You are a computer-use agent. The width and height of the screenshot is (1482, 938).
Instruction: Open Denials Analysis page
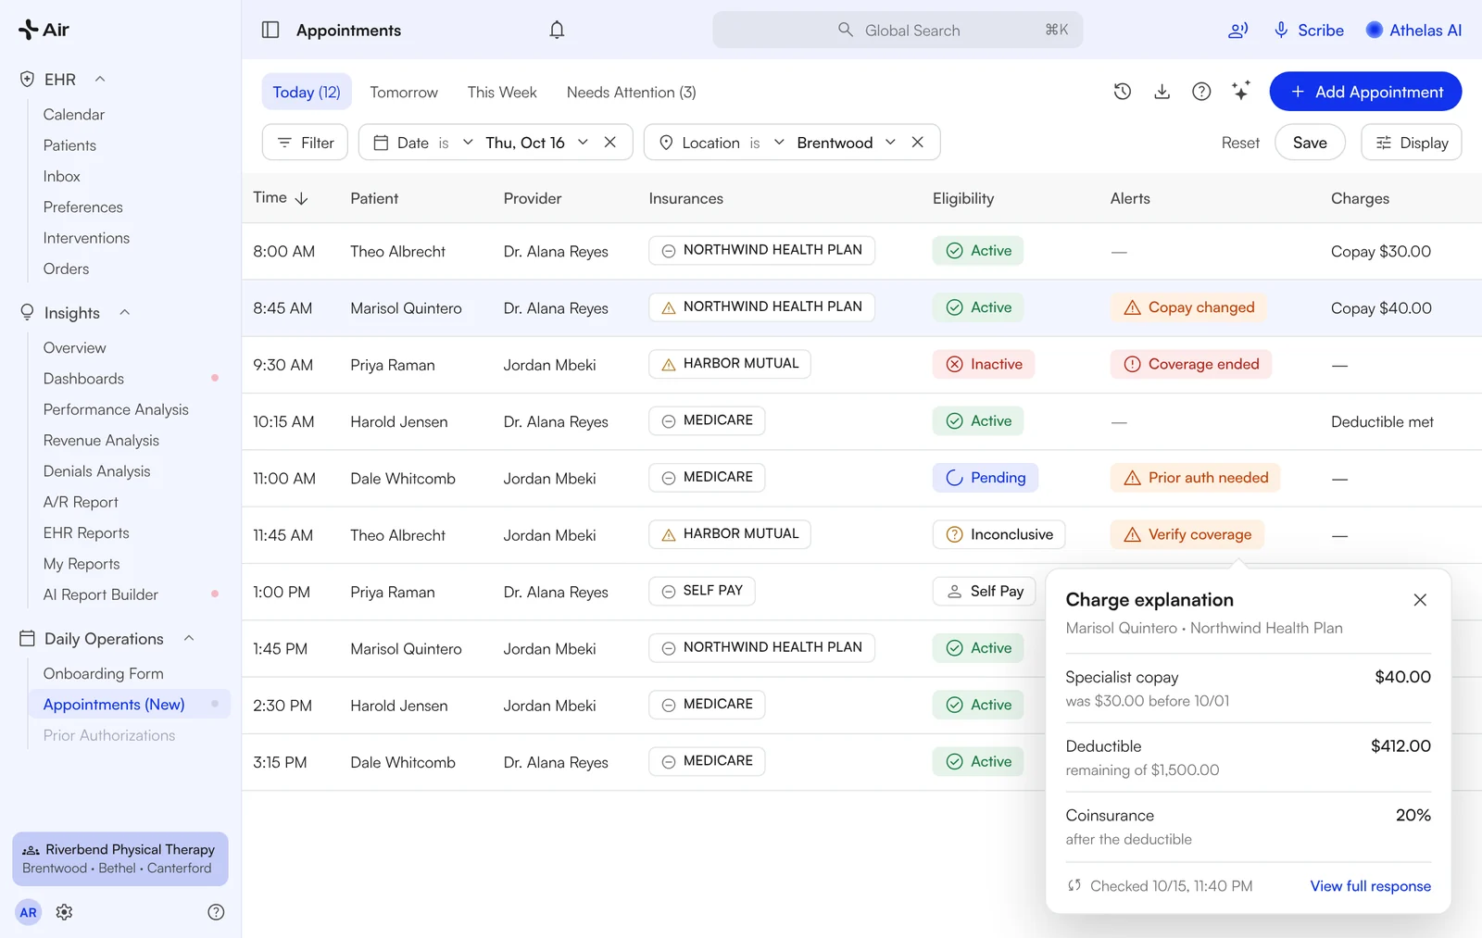click(x=96, y=470)
